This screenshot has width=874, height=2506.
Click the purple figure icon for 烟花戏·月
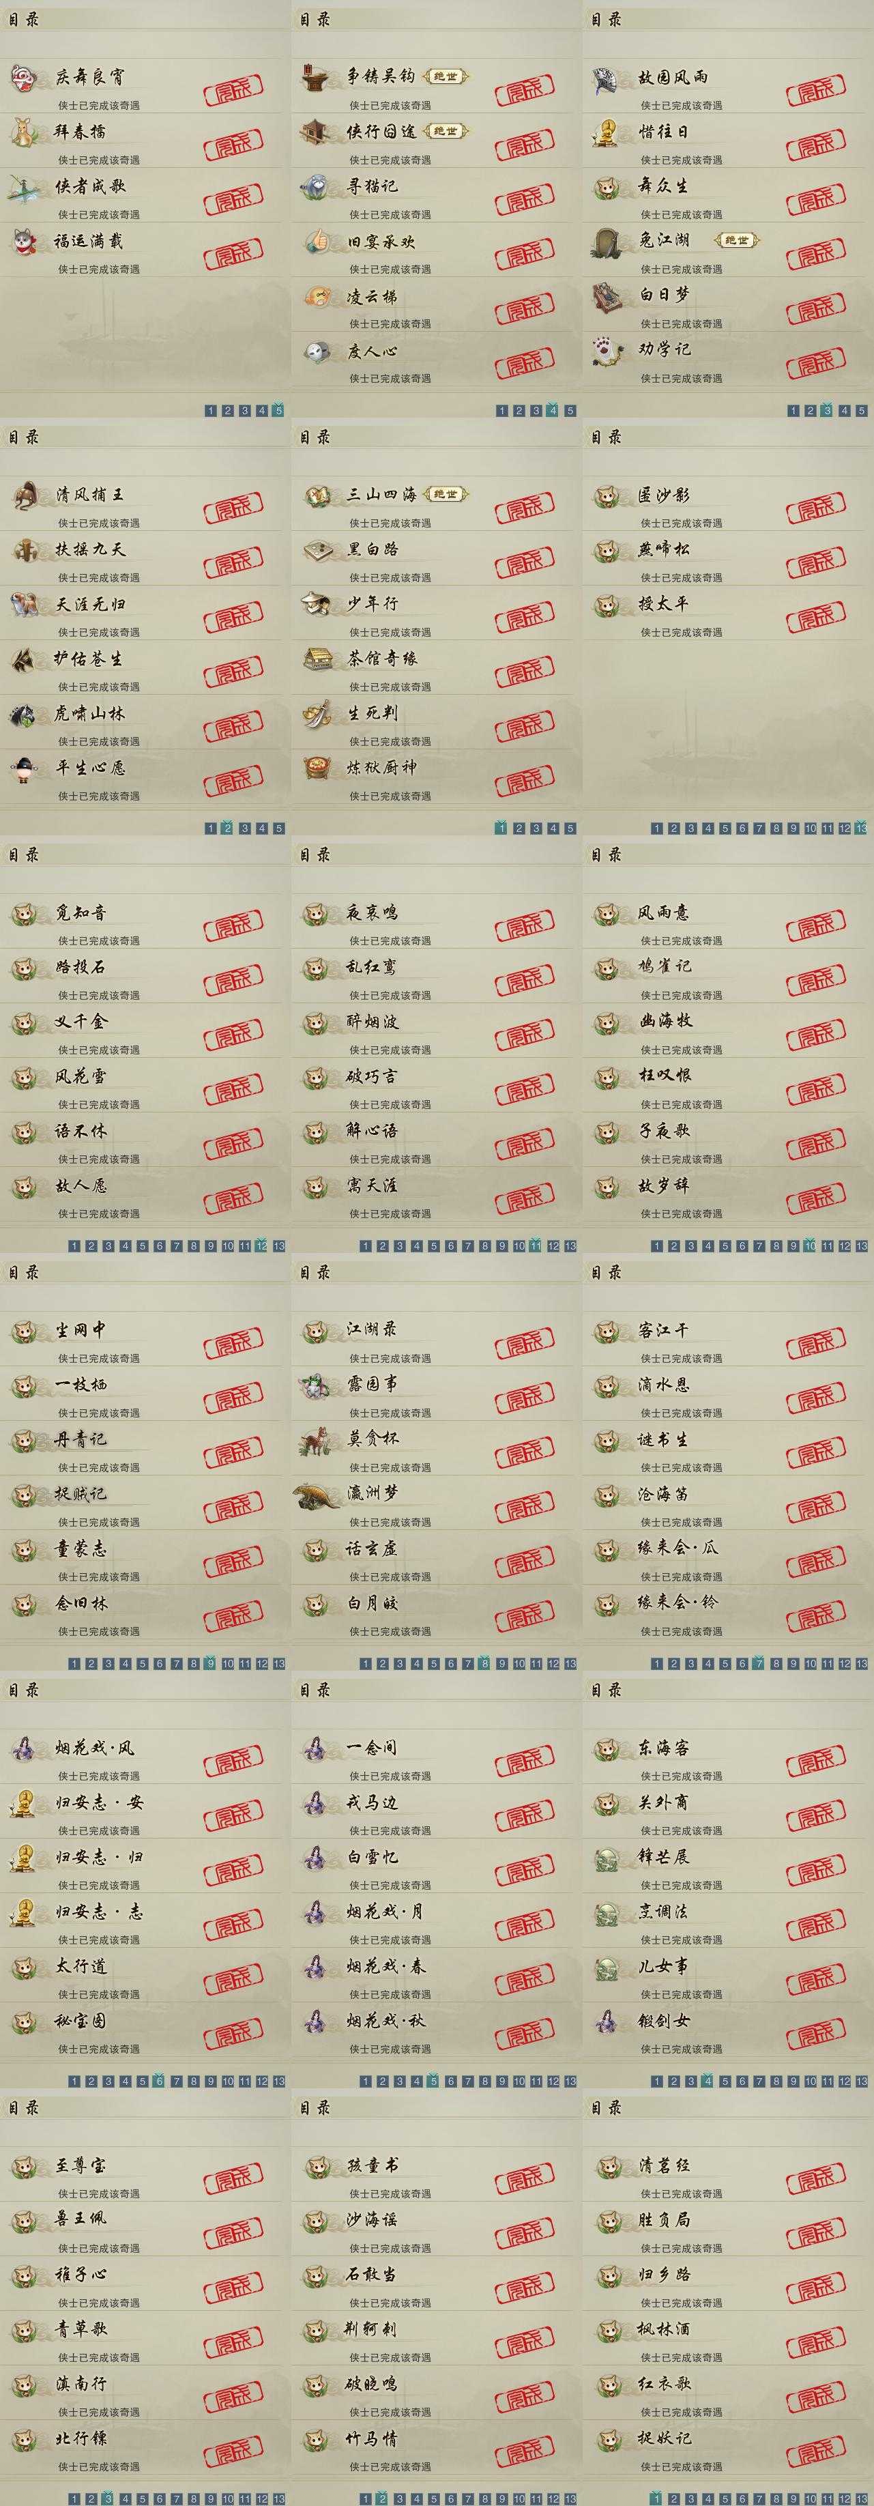click(315, 1912)
